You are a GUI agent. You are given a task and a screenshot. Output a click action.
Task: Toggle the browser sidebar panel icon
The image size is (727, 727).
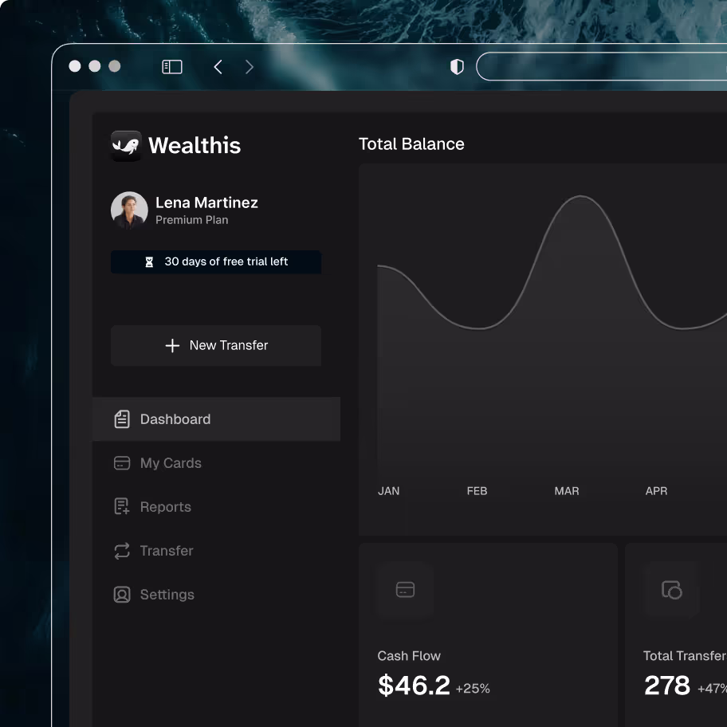(x=171, y=67)
